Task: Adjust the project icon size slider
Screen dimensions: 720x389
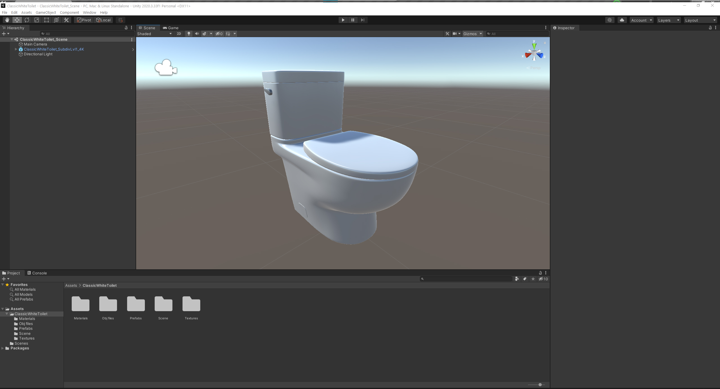Action: [540, 385]
